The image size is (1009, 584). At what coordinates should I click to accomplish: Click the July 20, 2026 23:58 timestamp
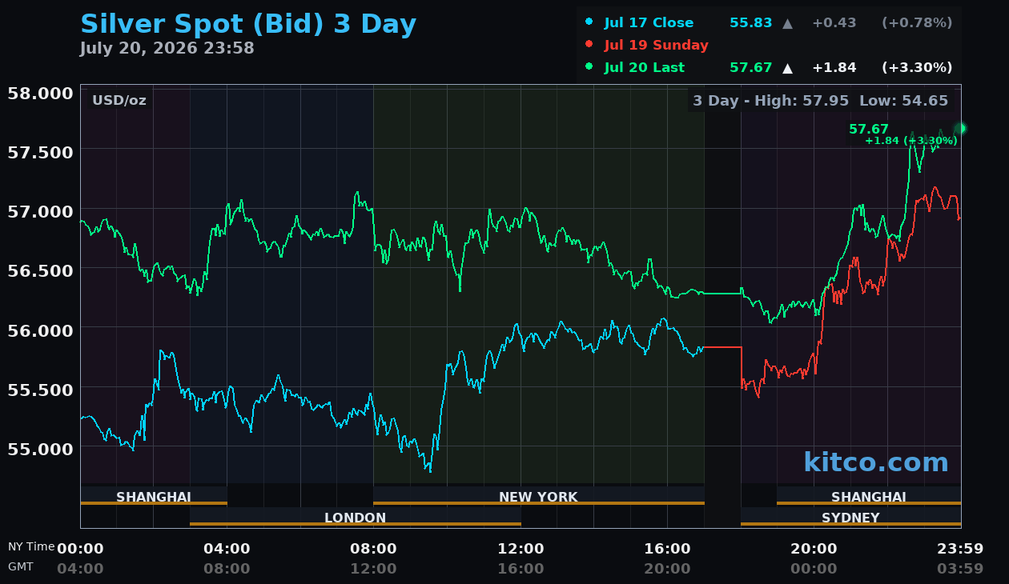tap(167, 48)
